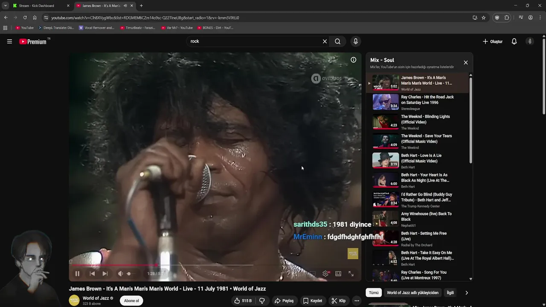
Task: Bookmark this page with star
Action: 483,17
